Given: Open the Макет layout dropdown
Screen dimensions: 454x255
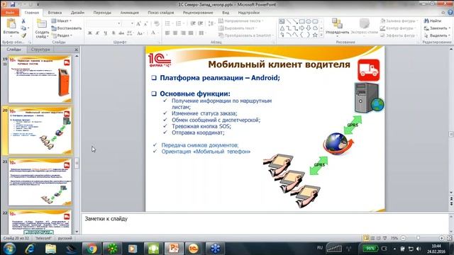Looking at the screenshot, I should 62,21.
